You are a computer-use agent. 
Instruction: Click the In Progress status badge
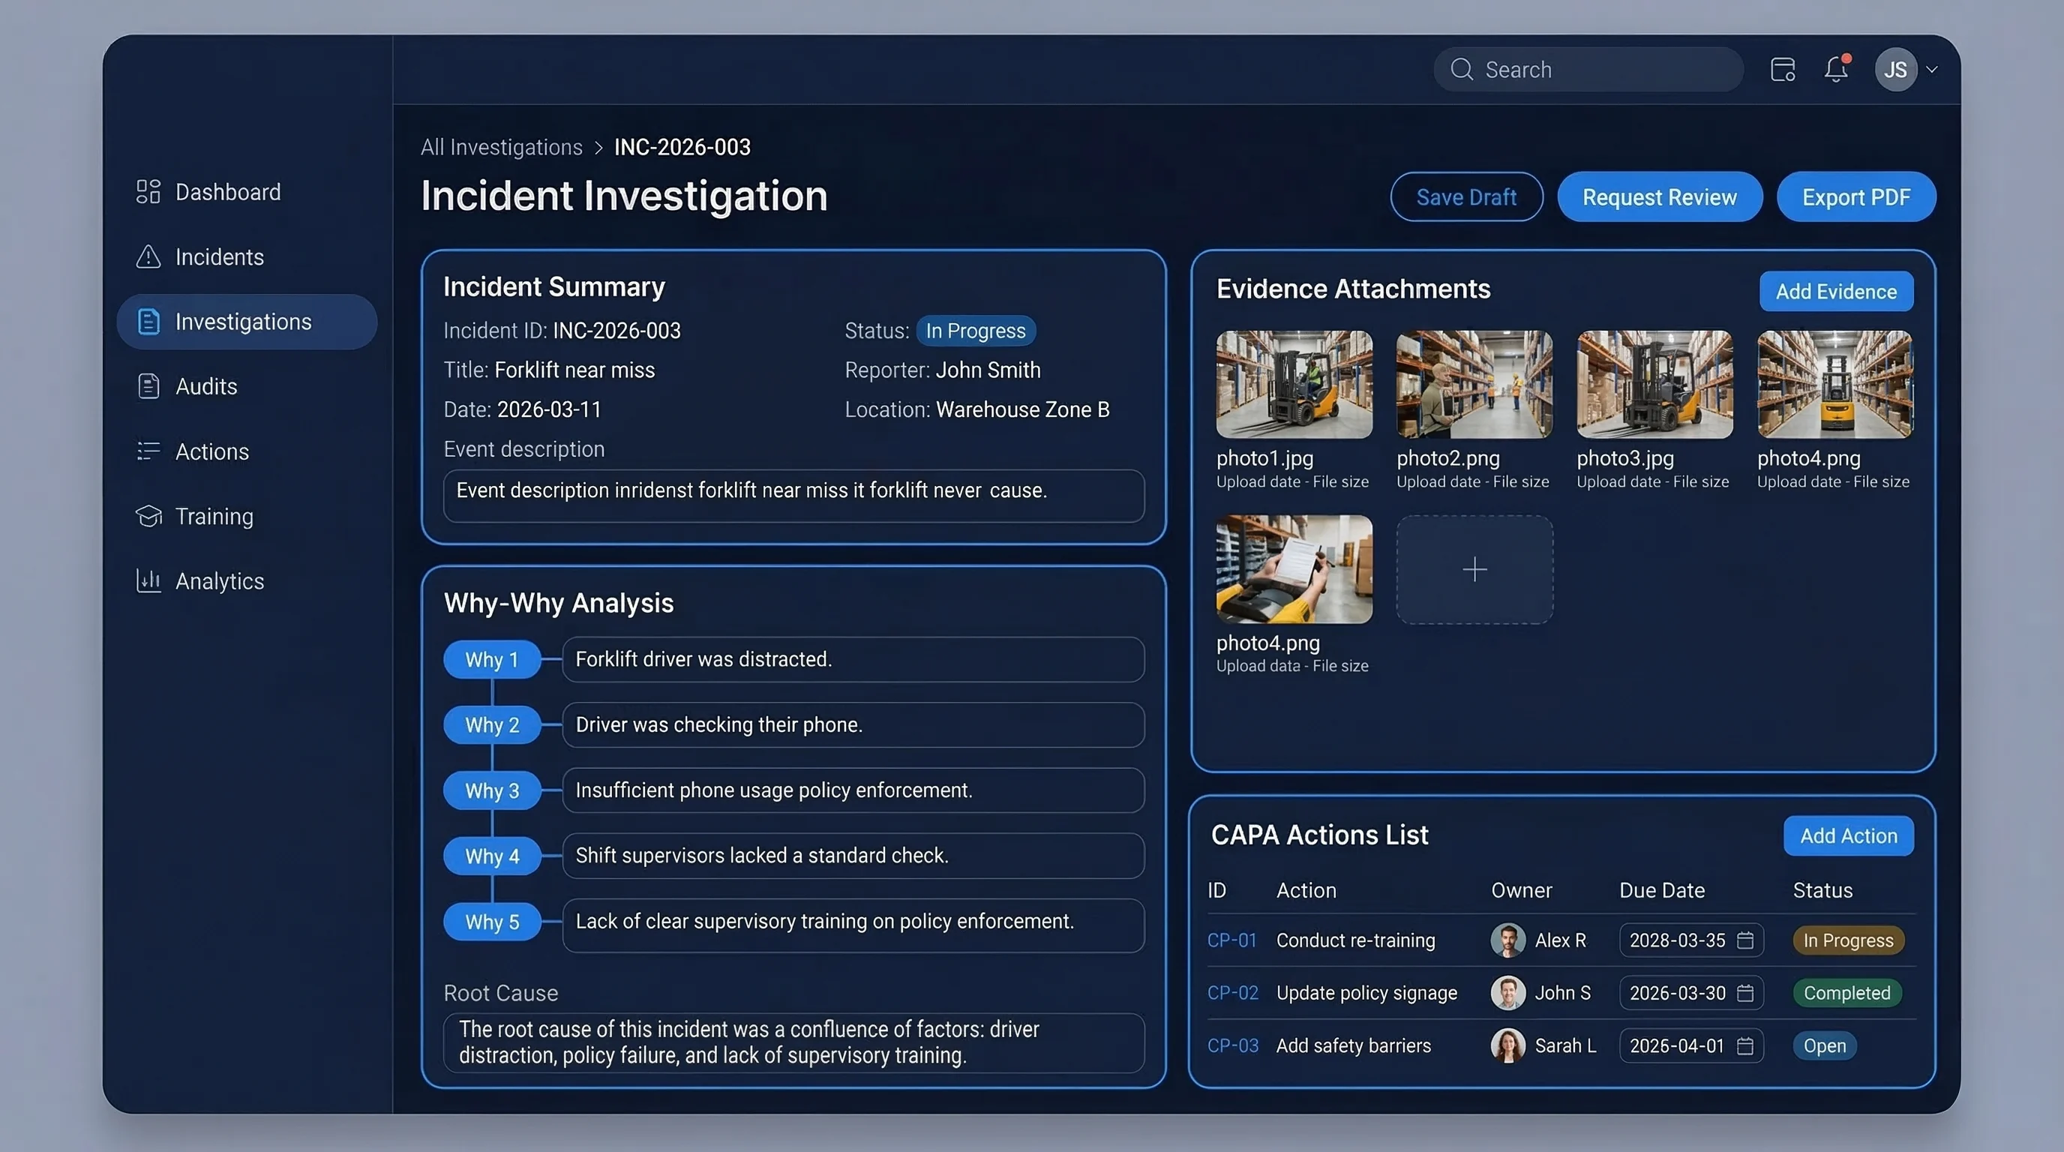[976, 330]
